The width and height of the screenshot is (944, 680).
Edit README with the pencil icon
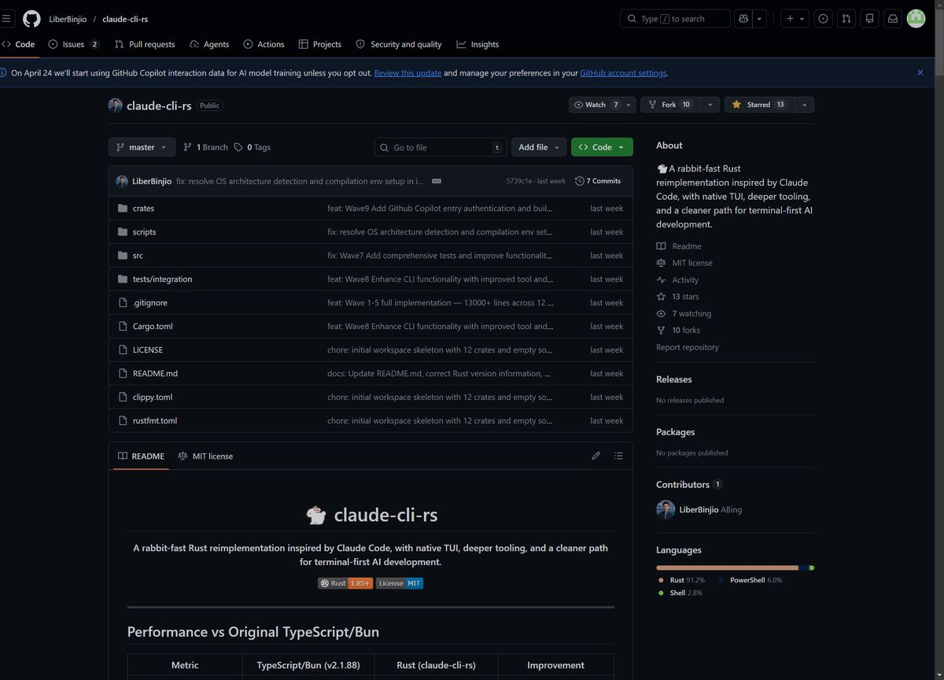point(596,456)
